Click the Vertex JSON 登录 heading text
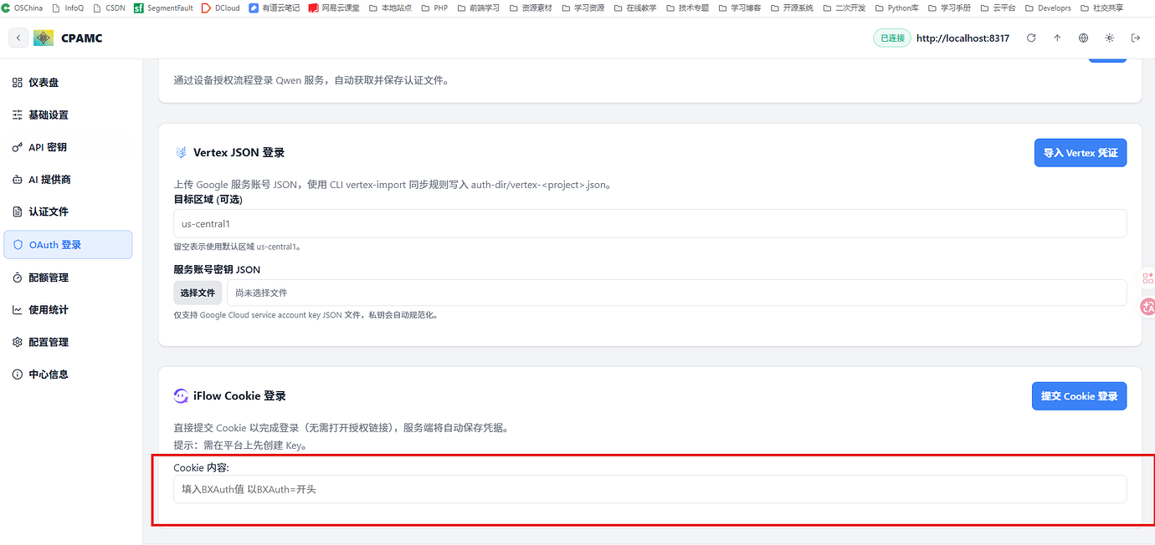Image resolution: width=1155 pixels, height=545 pixels. pyautogui.click(x=239, y=153)
